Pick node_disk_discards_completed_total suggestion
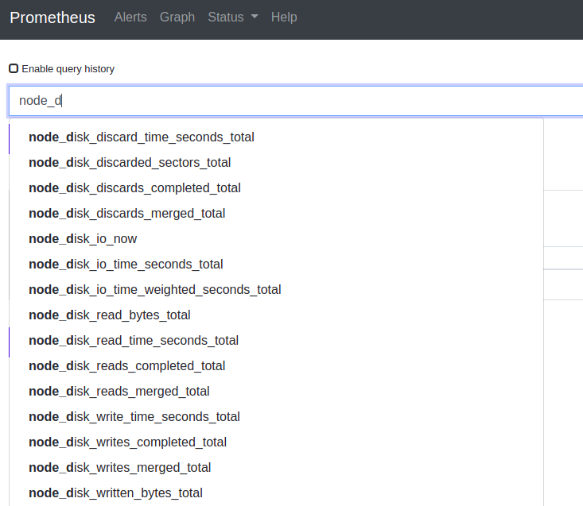The height and width of the screenshot is (506, 583). click(134, 188)
